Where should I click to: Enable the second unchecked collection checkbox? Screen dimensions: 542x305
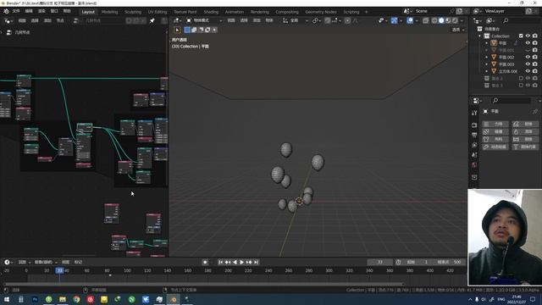tap(521, 86)
